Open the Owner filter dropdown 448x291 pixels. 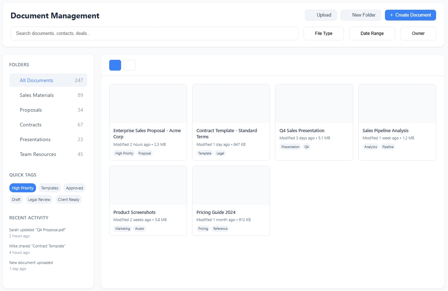(418, 33)
